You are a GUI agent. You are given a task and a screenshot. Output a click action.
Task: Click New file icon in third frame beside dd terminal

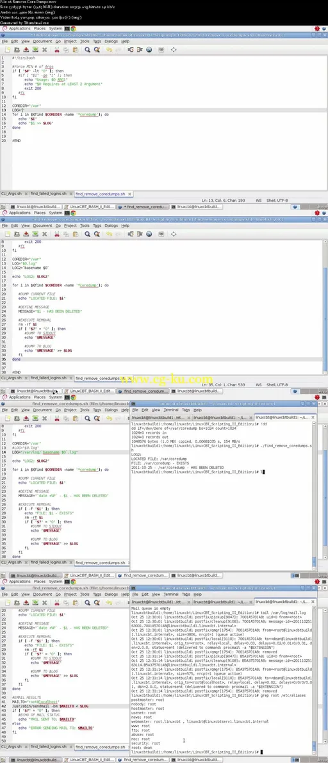click(6, 418)
